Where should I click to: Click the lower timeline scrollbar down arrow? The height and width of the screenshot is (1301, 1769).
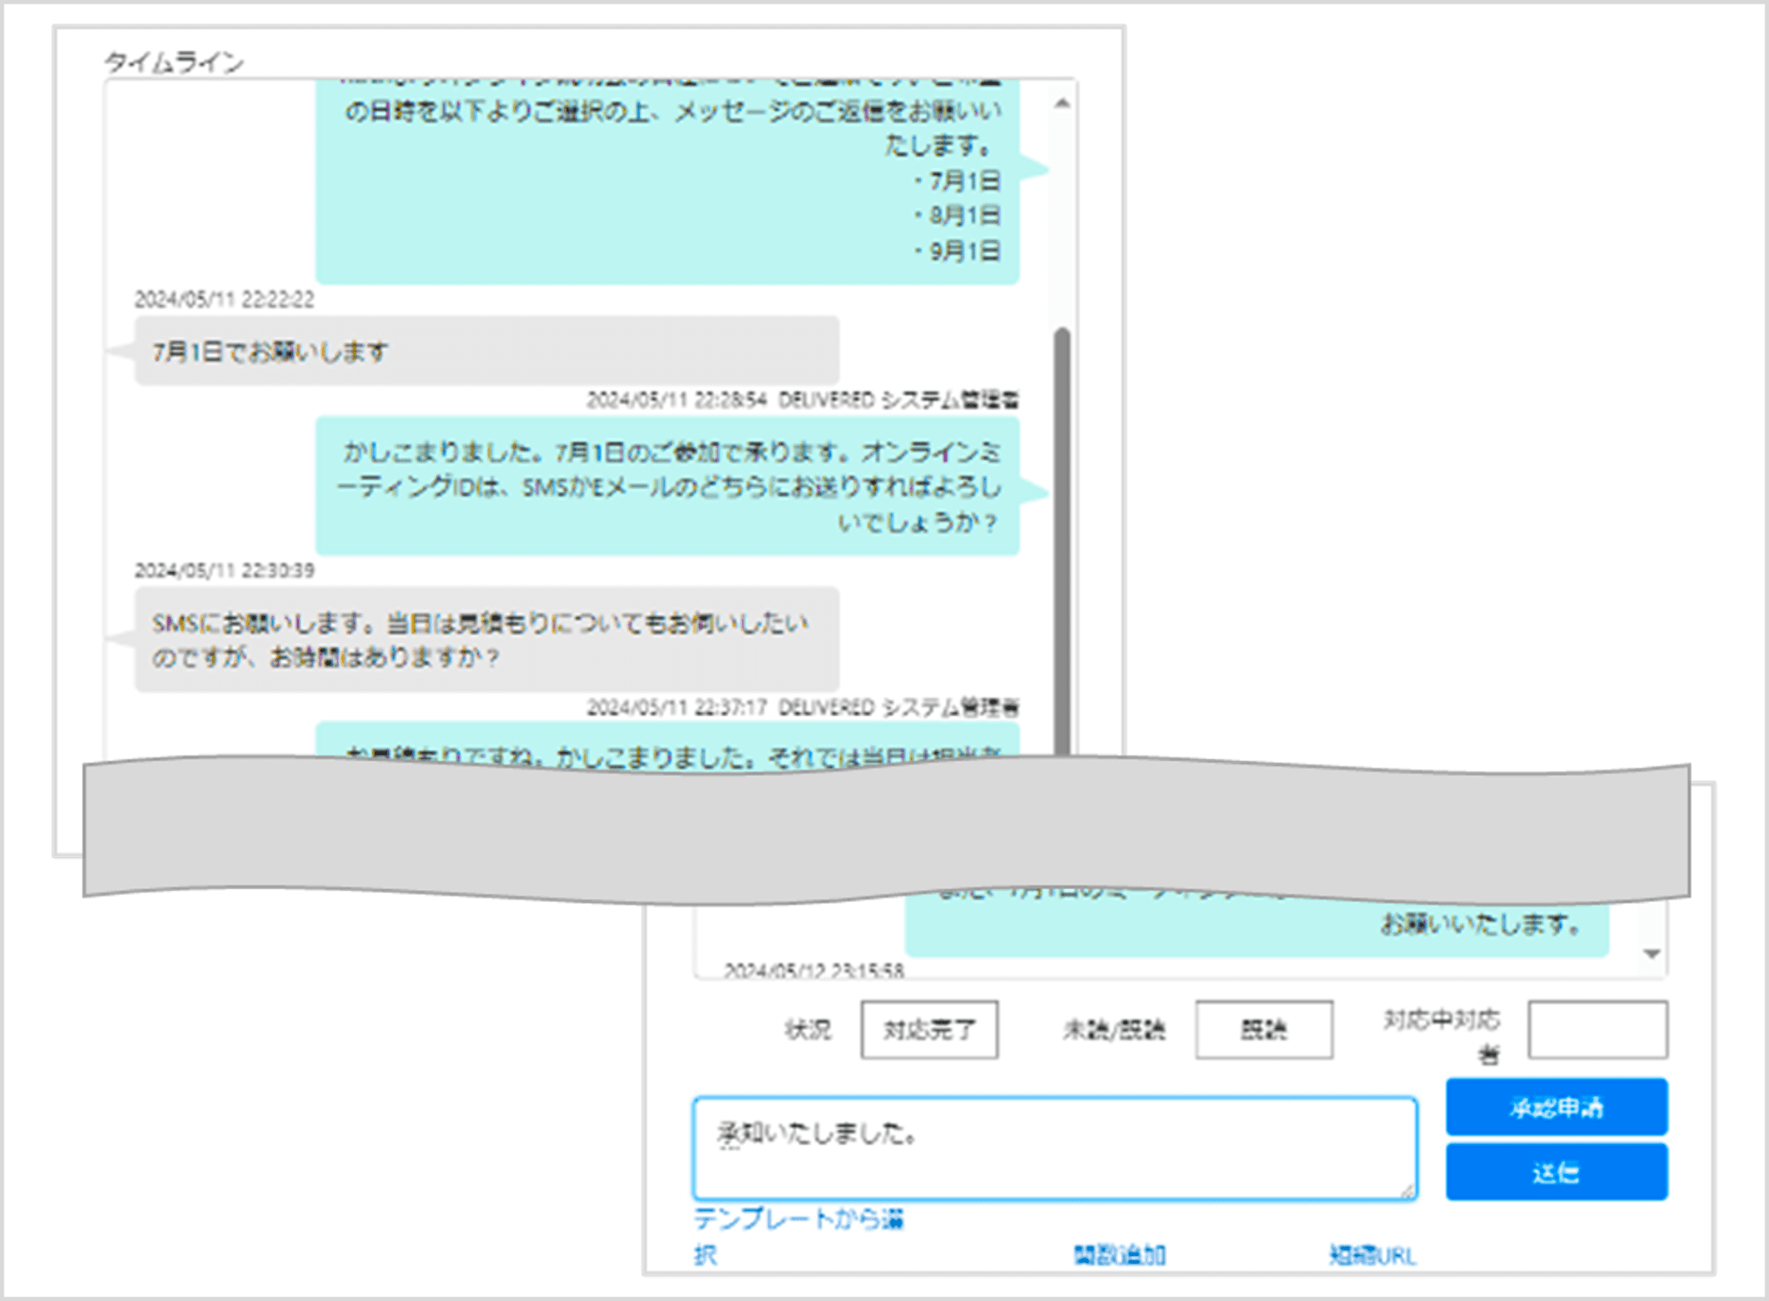click(x=1652, y=955)
